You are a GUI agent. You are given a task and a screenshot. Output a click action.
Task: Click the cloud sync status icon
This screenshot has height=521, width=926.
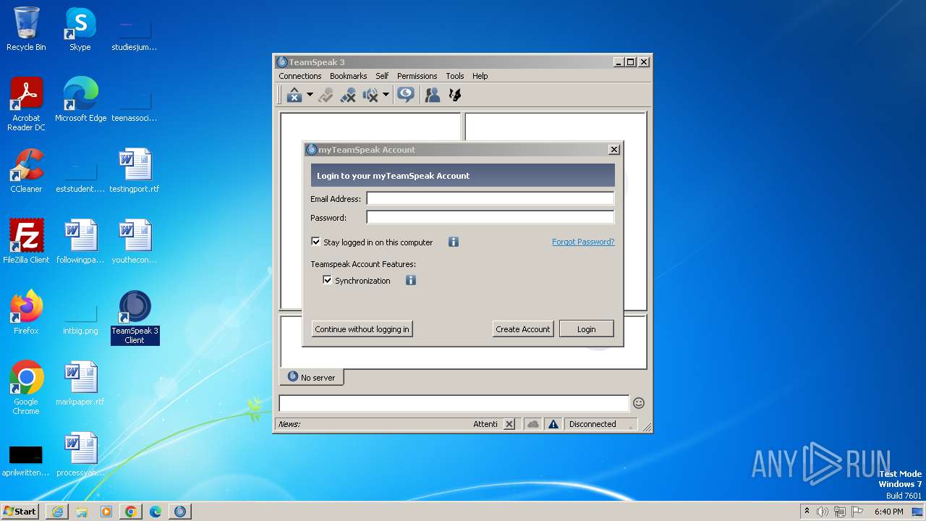pos(533,424)
